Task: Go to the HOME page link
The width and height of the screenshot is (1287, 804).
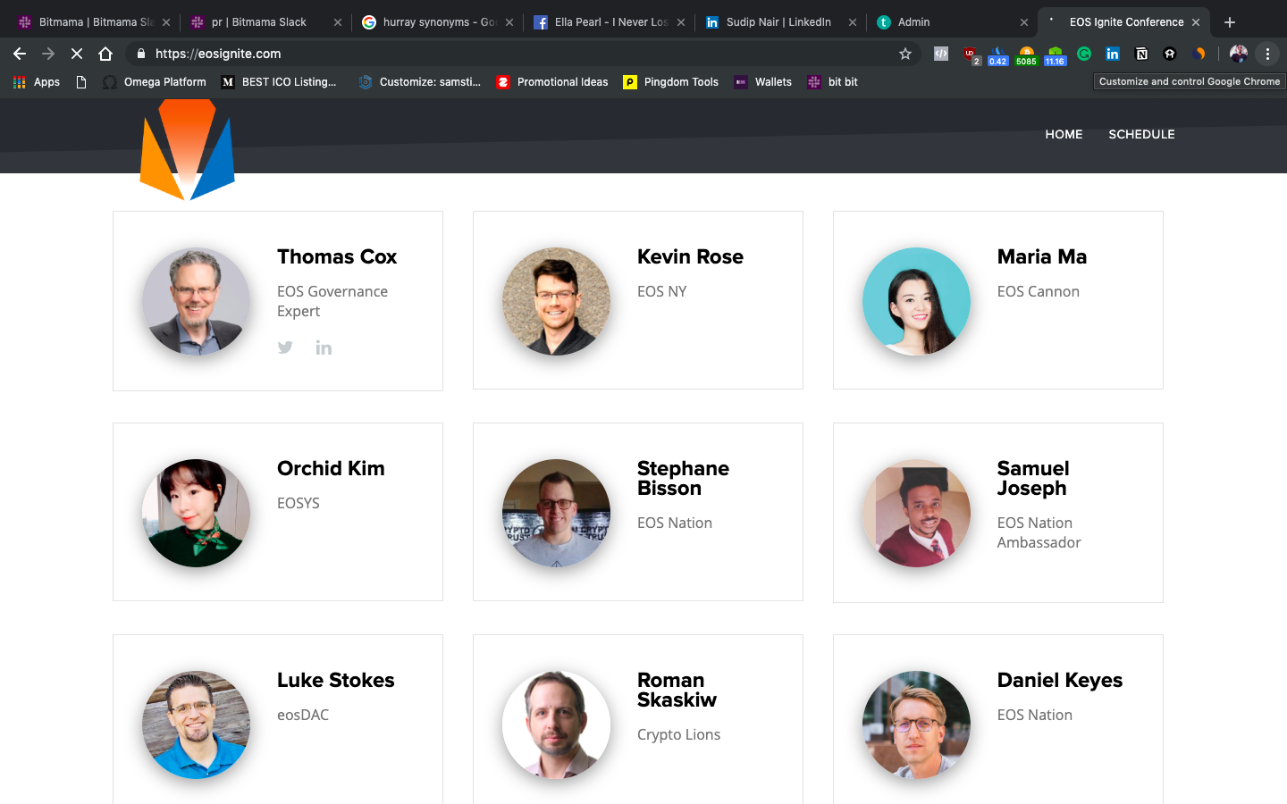Action: [x=1064, y=134]
